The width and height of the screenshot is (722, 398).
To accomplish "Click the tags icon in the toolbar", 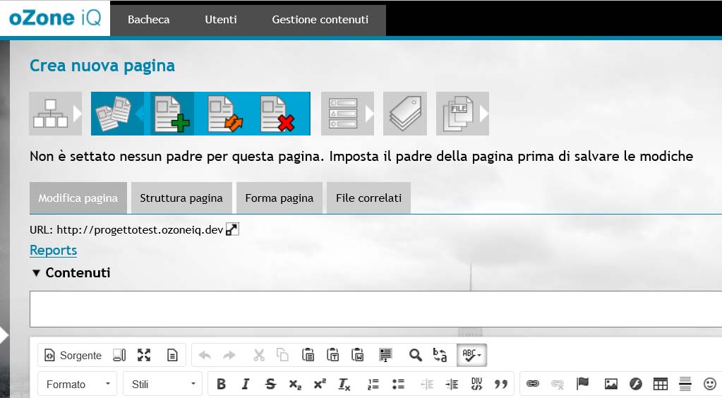I will coord(405,114).
